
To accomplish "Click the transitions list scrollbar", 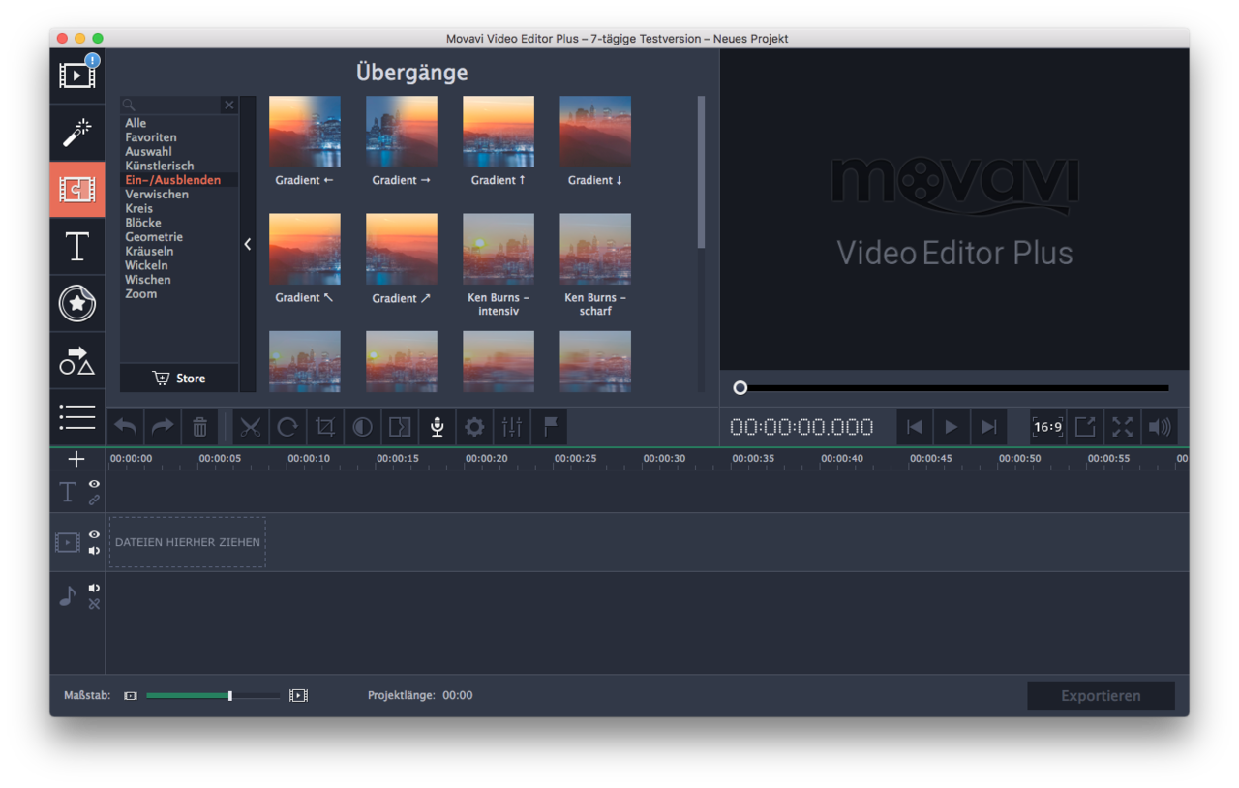I will tap(702, 172).
